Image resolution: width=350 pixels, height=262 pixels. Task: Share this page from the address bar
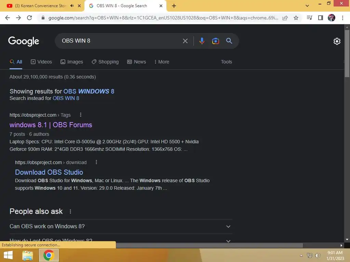point(285,18)
